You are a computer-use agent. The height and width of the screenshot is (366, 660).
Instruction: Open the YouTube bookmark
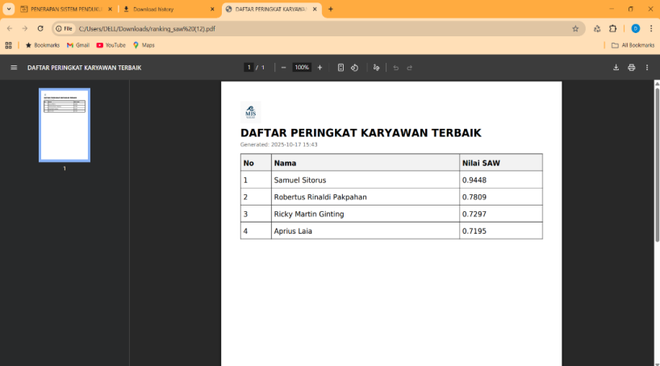pos(111,45)
